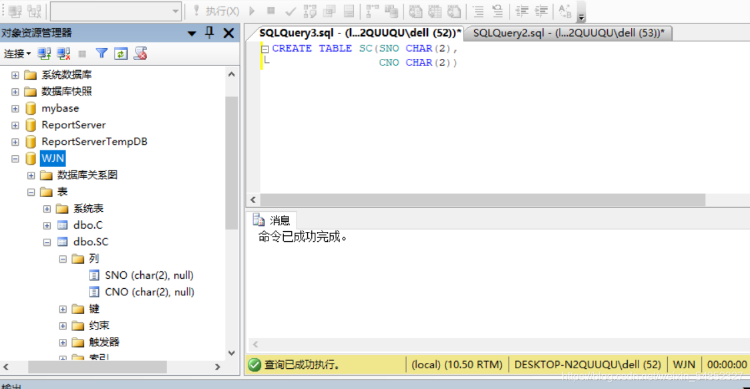Expand the 数据库快照 node
This screenshot has height=389, width=750.
(15, 92)
